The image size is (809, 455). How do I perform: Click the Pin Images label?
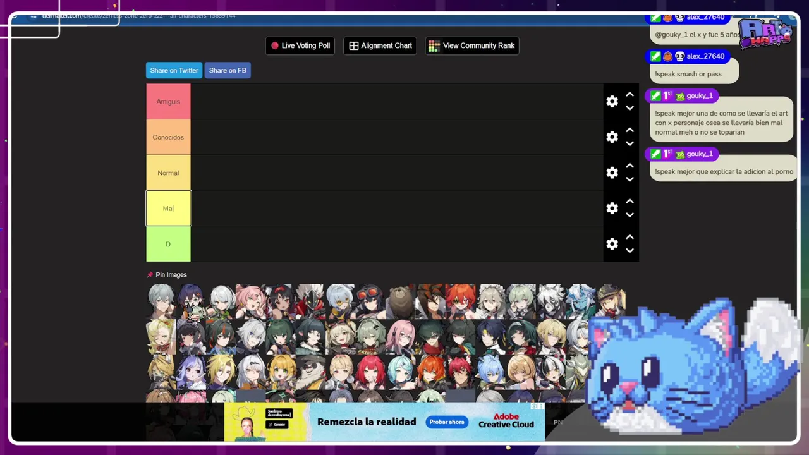pos(171,275)
